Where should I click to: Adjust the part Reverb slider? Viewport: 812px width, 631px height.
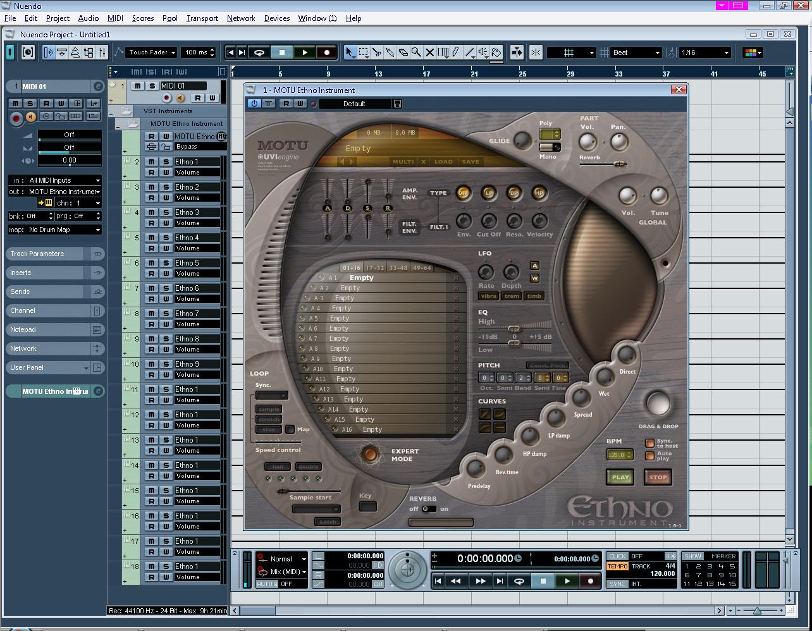coord(603,164)
